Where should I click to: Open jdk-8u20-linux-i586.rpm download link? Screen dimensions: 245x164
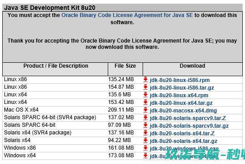(180, 80)
